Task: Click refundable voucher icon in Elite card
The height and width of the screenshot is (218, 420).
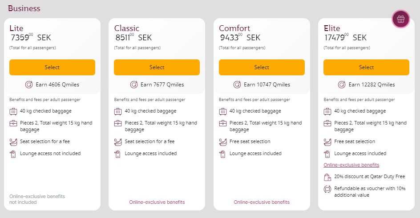Action: click(x=327, y=189)
